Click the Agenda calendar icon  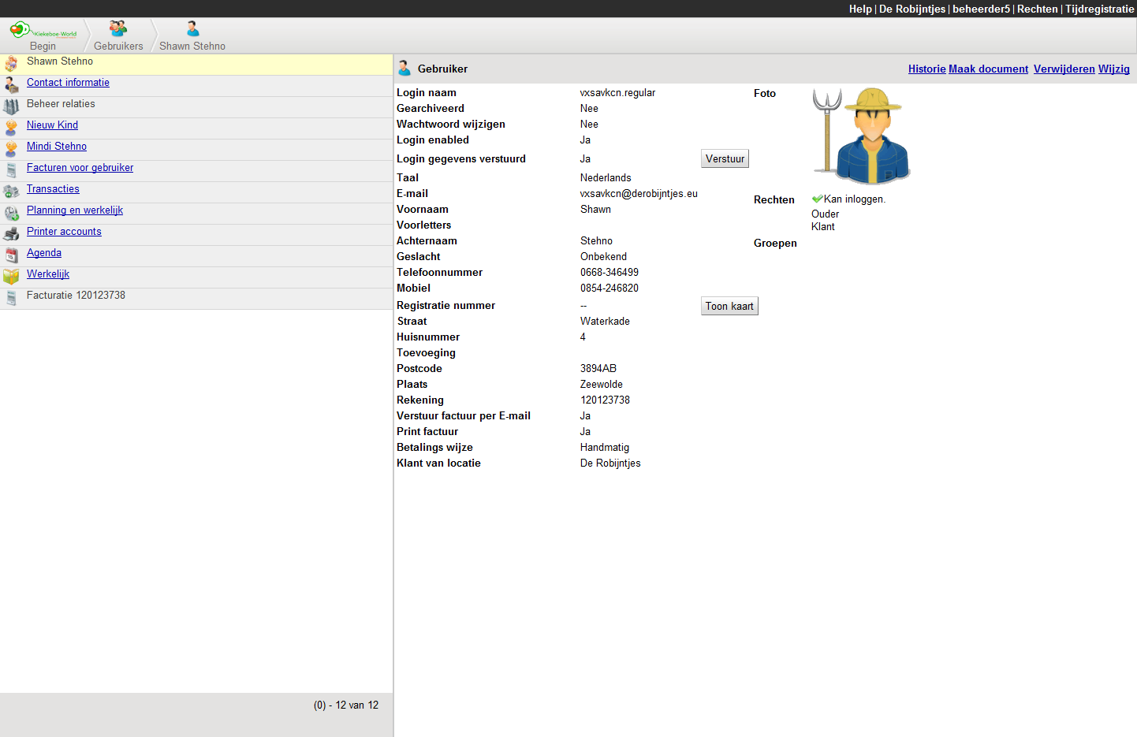point(11,255)
